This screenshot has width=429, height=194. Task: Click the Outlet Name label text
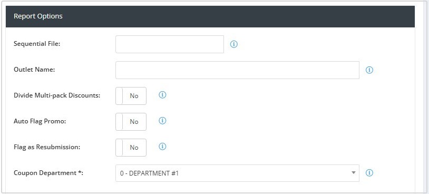pos(34,70)
